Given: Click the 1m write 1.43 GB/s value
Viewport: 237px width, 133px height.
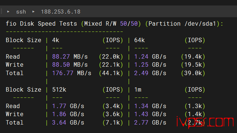Looking at the screenshot, I should [150, 114].
